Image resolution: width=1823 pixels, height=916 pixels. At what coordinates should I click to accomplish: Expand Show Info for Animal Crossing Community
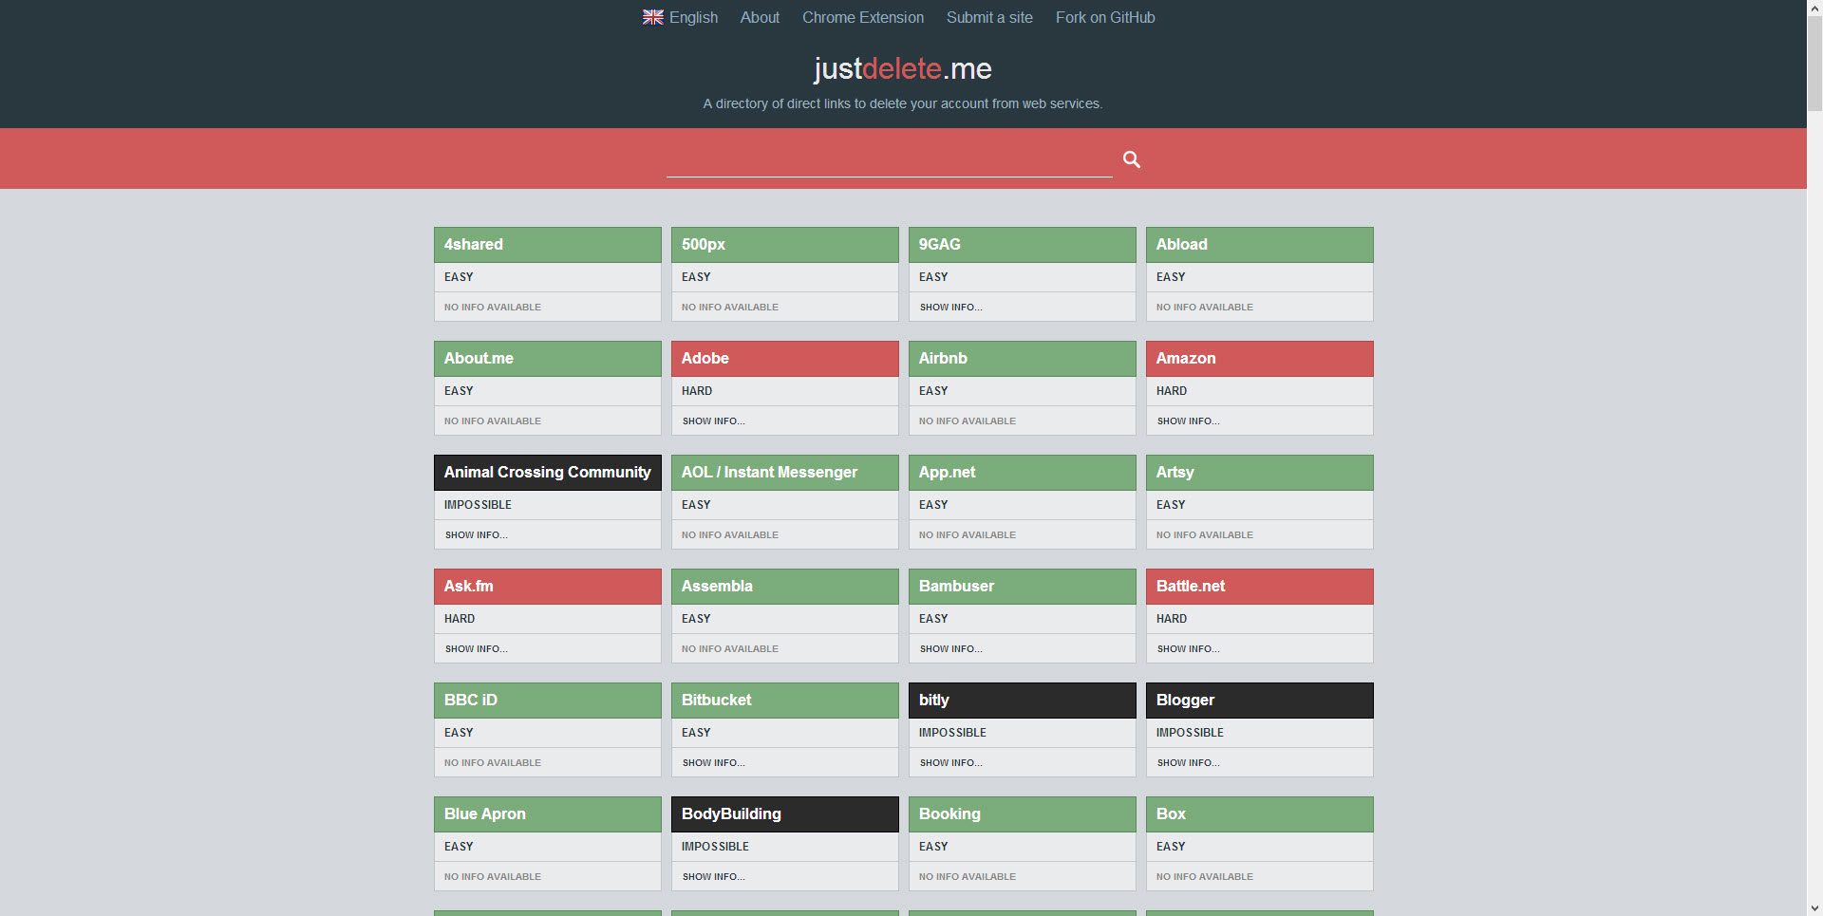477,535
